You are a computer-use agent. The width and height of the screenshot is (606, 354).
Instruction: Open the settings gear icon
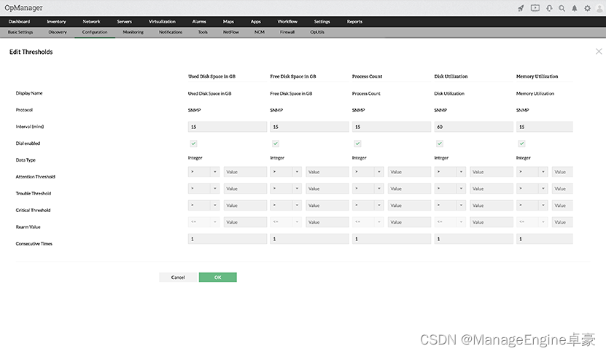588,8
